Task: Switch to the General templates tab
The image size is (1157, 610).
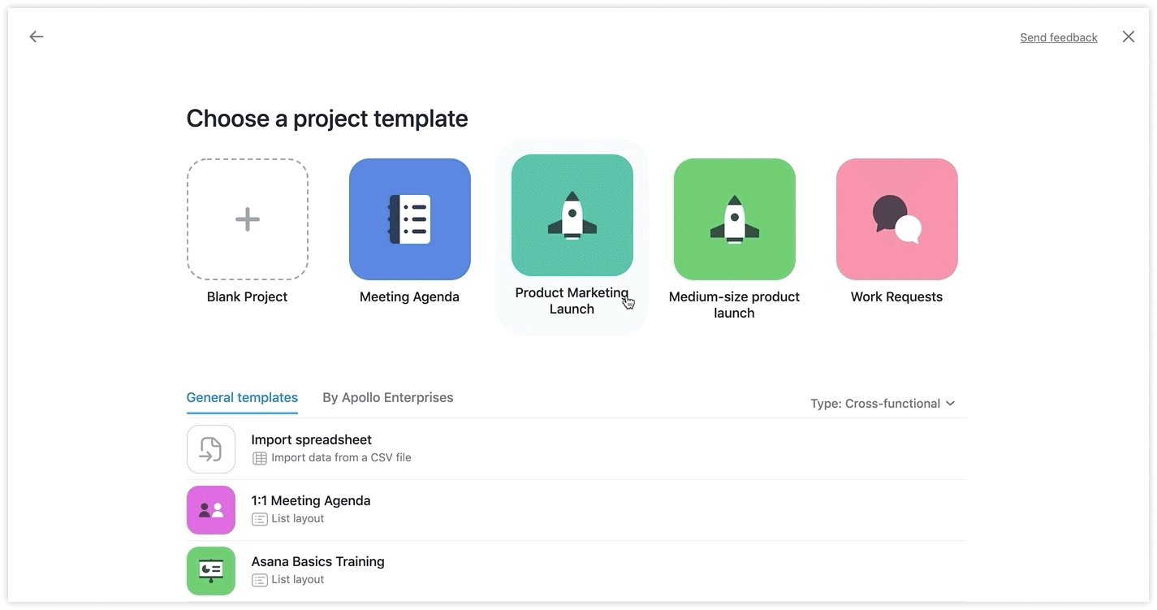Action: pos(242,398)
